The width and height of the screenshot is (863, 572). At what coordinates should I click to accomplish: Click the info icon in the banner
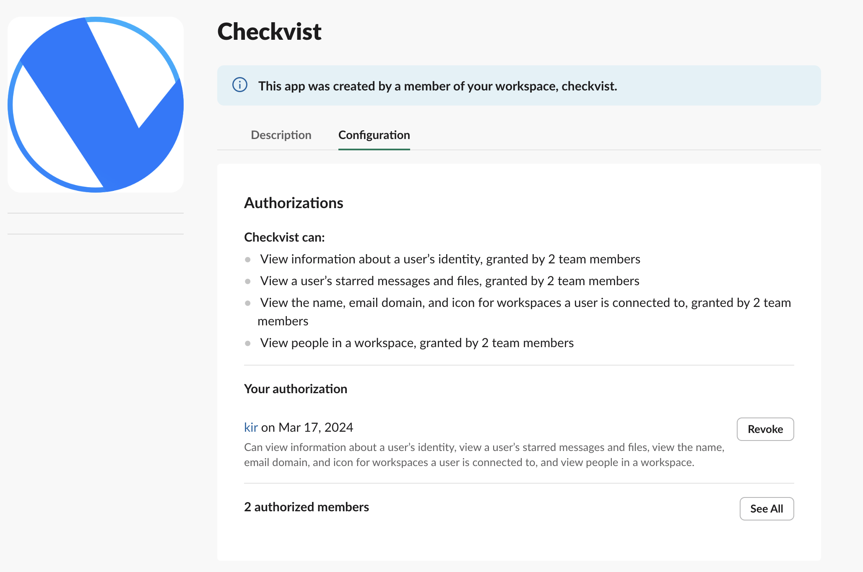(x=240, y=85)
